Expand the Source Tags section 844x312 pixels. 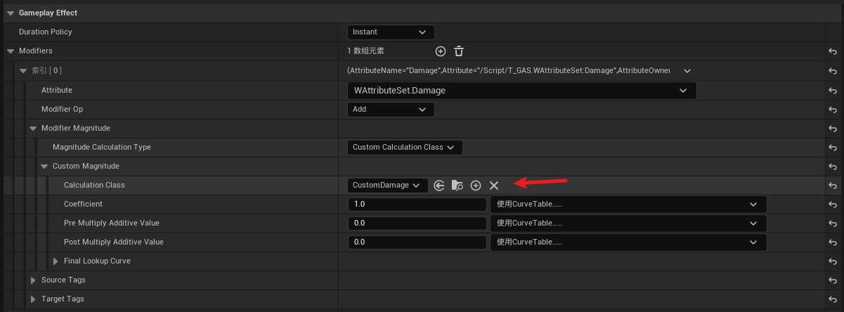(33, 280)
